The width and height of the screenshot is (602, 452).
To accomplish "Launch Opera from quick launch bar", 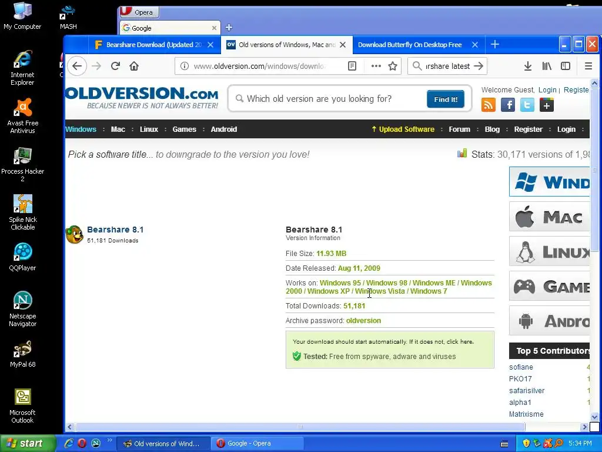I will click(82, 443).
